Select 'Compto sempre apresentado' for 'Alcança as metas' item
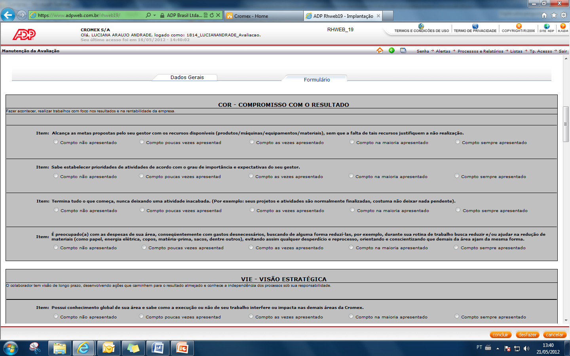The height and width of the screenshot is (356, 570). pos(458,142)
